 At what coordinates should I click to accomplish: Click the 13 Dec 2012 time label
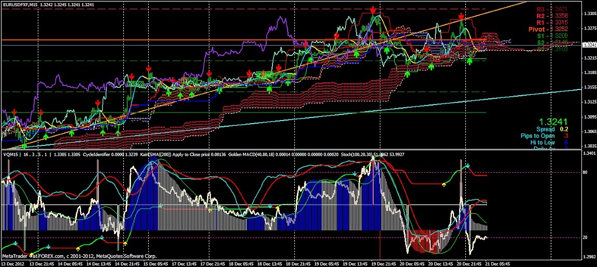(13, 263)
